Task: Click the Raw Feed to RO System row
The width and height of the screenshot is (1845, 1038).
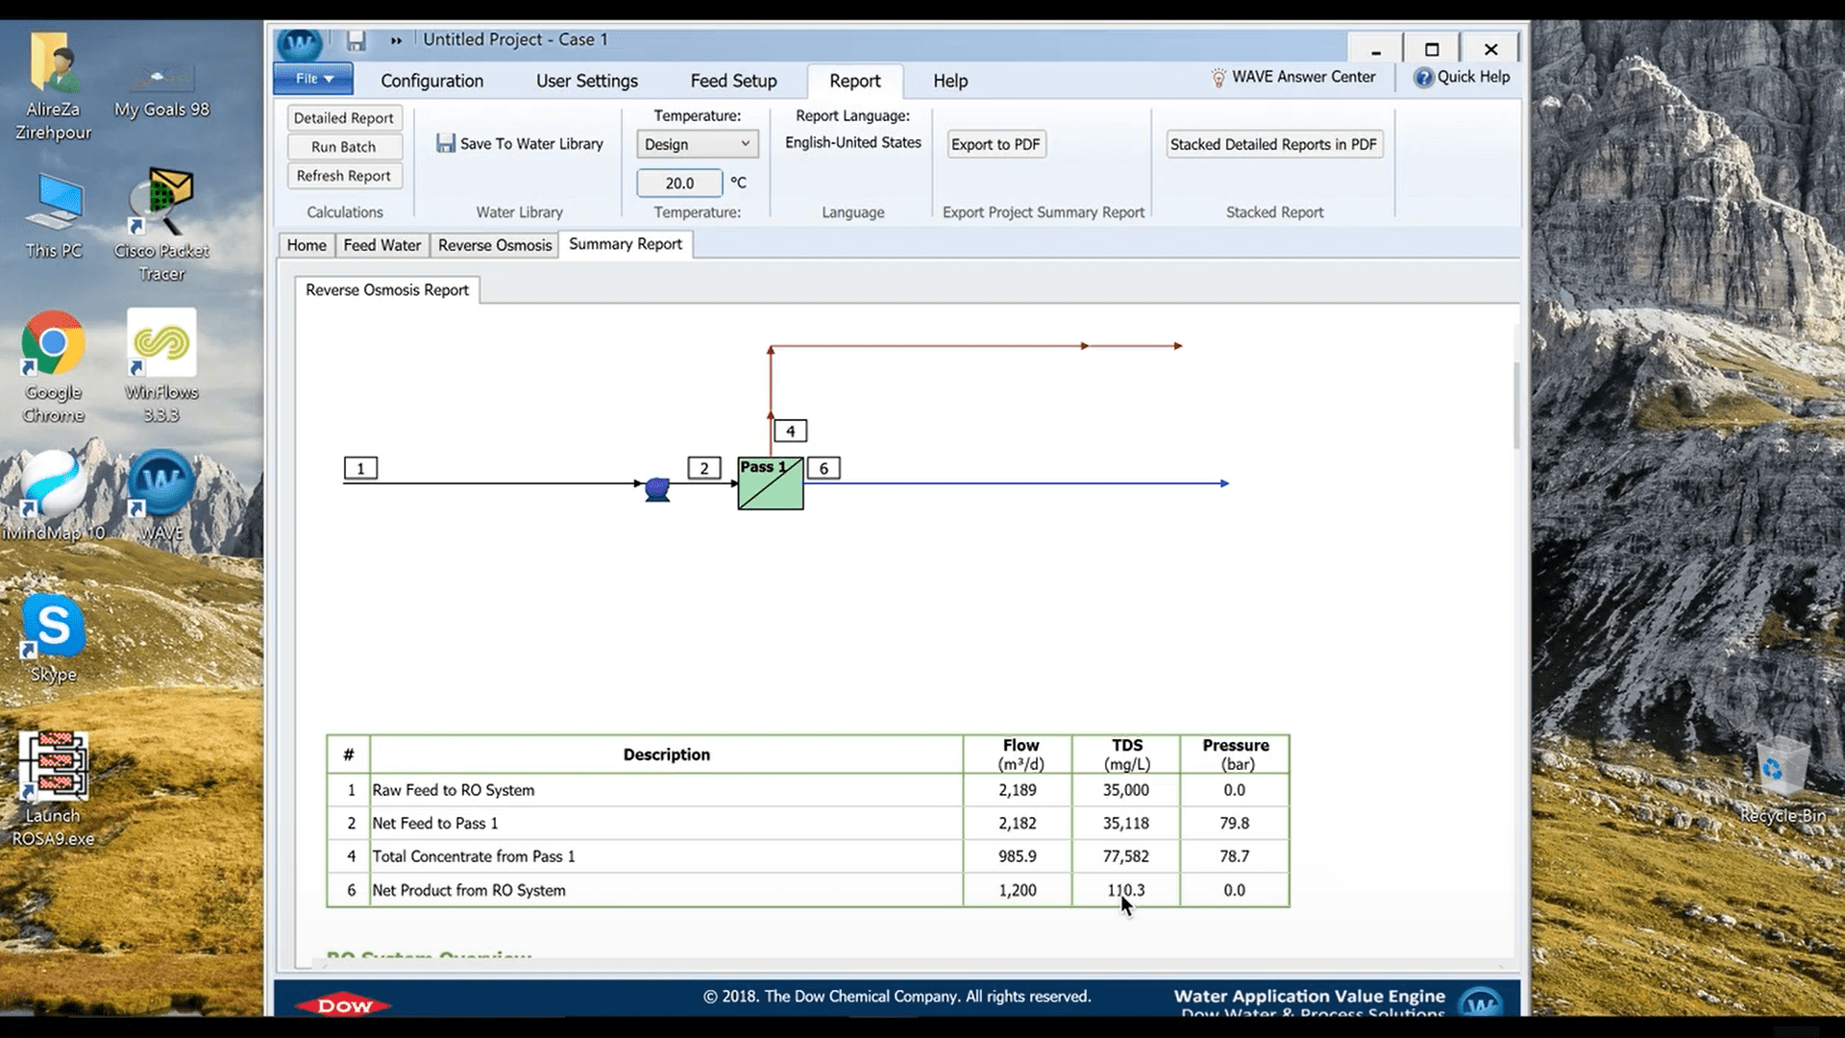Action: pyautogui.click(x=808, y=790)
